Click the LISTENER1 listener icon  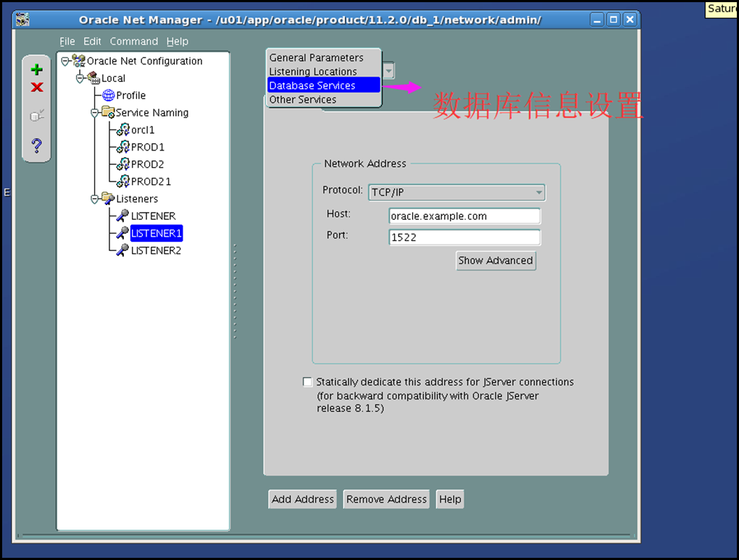coord(122,233)
